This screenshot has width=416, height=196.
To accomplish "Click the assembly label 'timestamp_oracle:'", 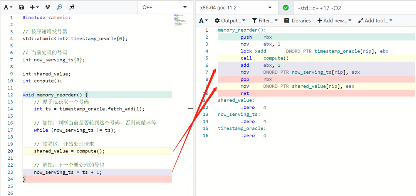I will [x=242, y=128].
